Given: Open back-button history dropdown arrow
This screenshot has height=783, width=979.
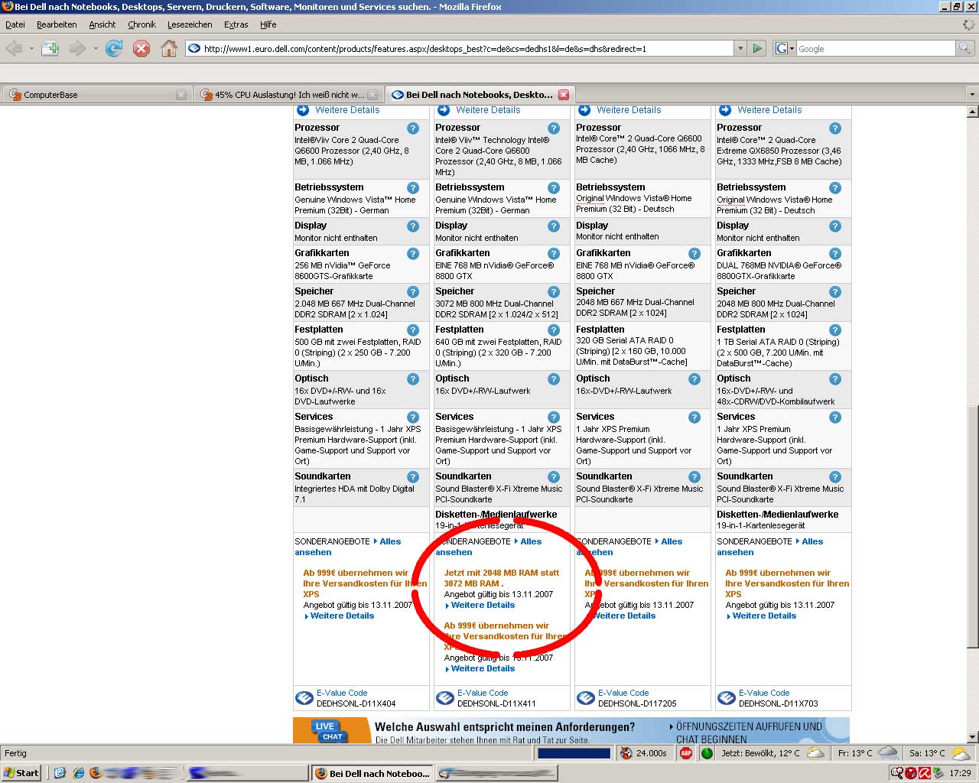Looking at the screenshot, I should coord(31,48).
